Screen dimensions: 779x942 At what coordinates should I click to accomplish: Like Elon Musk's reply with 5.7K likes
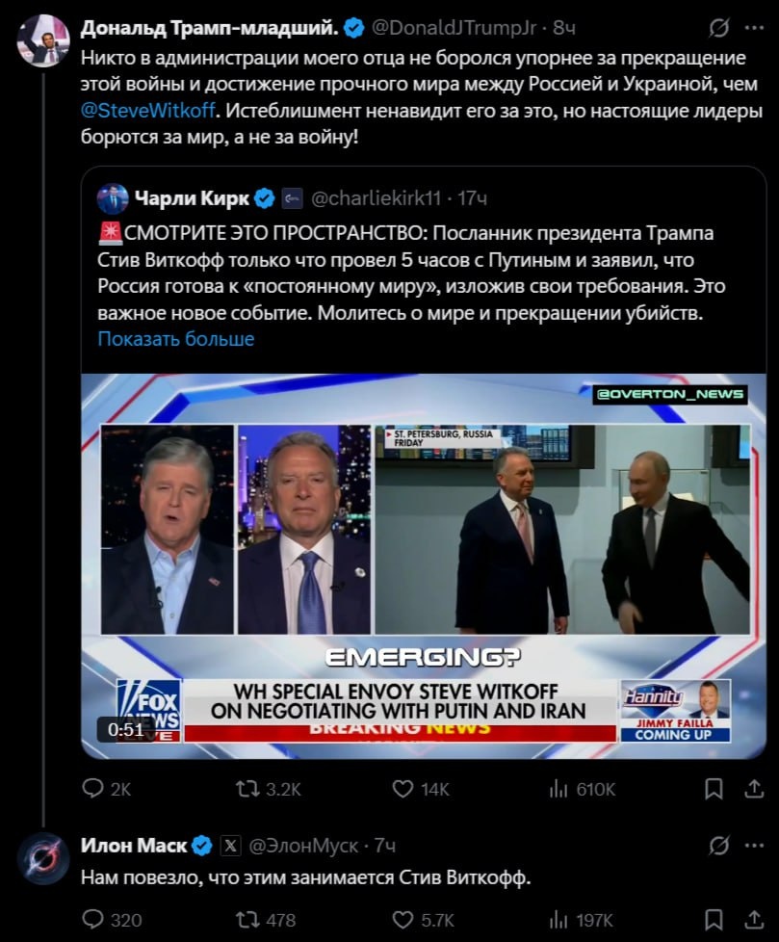pyautogui.click(x=402, y=919)
